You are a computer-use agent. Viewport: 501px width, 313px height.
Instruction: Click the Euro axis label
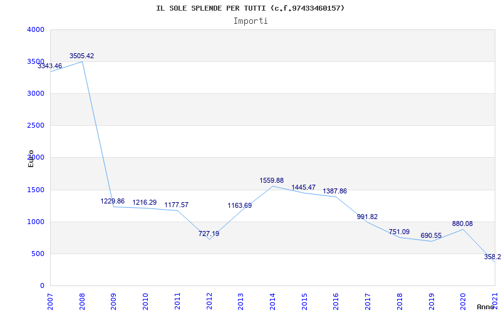point(31,158)
